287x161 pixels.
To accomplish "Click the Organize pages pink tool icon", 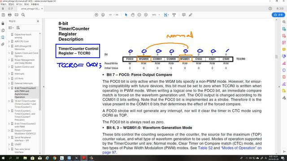I will click(x=284, y=43).
